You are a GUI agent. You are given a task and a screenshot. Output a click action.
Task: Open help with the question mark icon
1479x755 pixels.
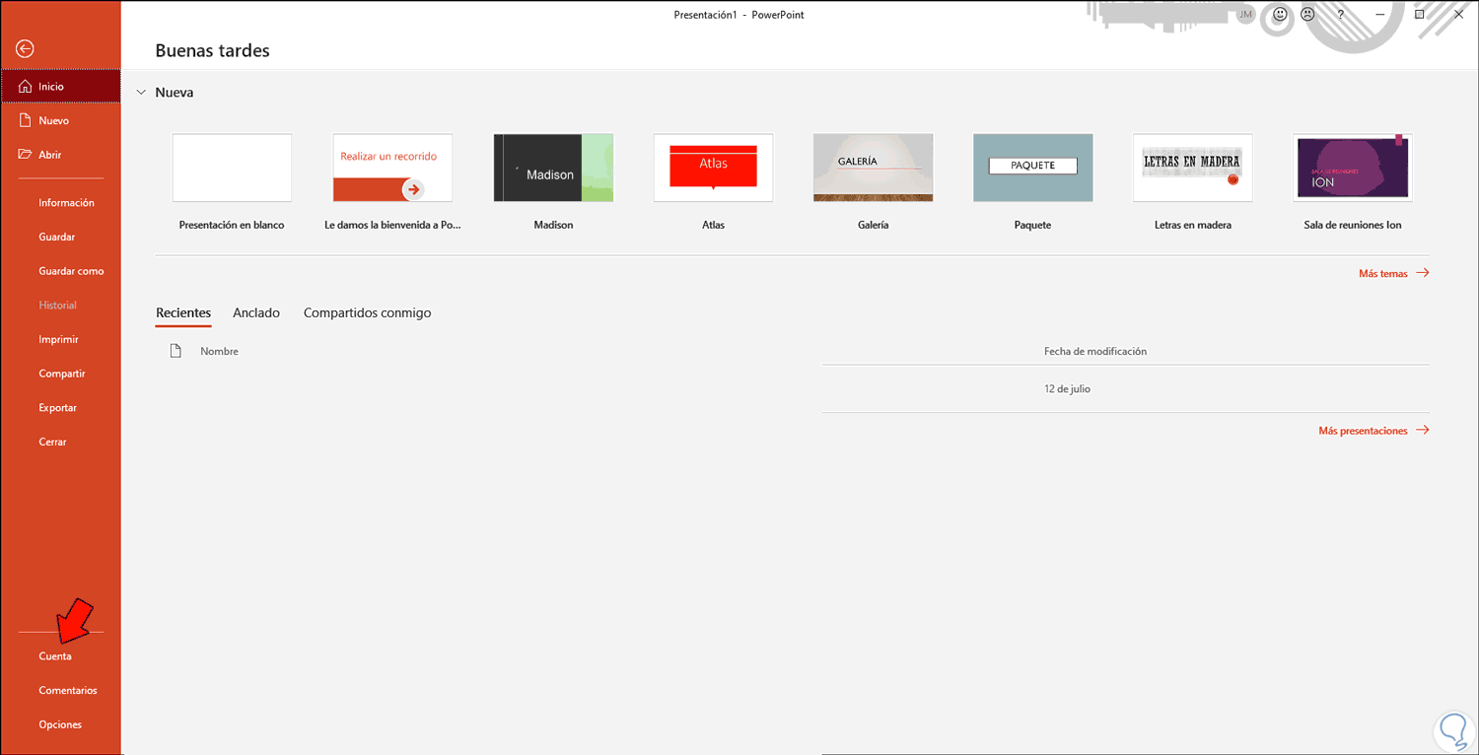click(1339, 15)
